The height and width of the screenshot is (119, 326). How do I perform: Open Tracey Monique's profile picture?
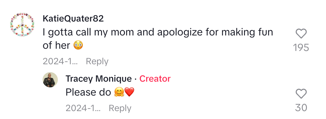50,80
